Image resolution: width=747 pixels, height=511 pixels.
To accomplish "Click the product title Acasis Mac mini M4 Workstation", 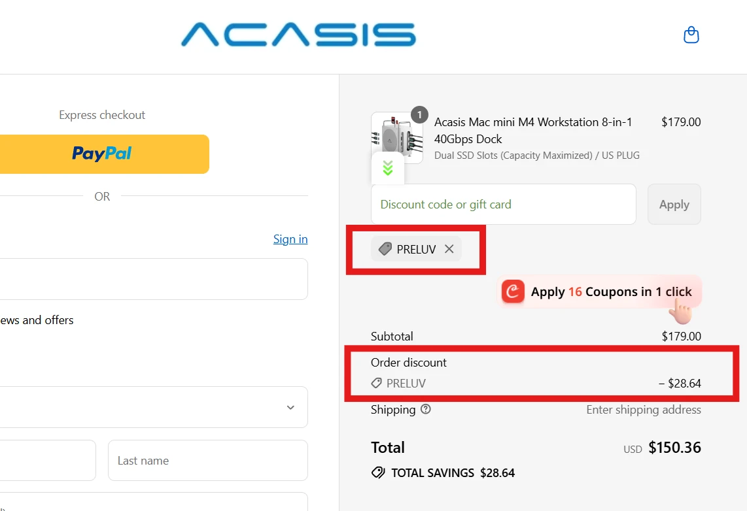I will tap(533, 131).
